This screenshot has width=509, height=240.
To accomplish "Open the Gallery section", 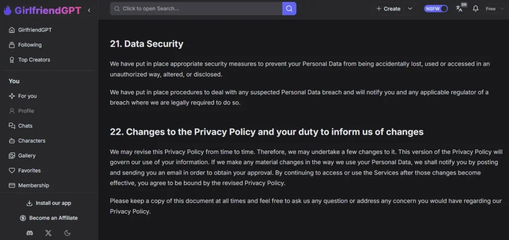I will click(27, 156).
